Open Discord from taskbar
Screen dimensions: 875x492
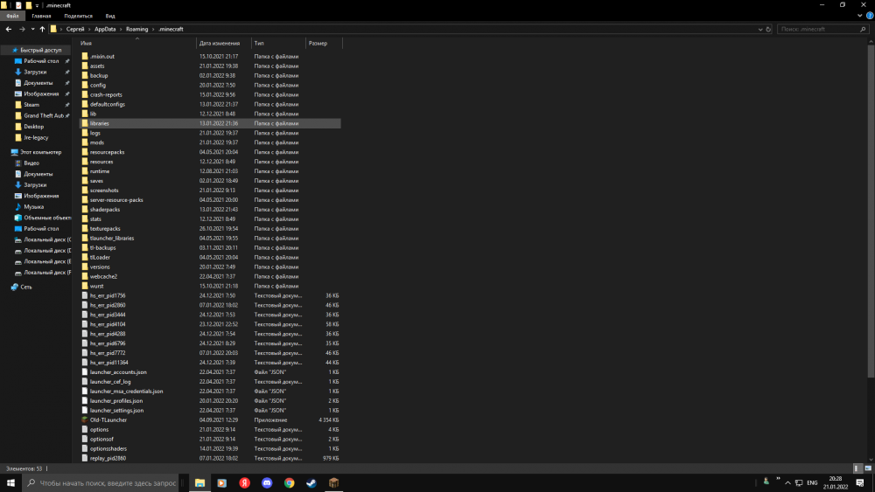(267, 483)
